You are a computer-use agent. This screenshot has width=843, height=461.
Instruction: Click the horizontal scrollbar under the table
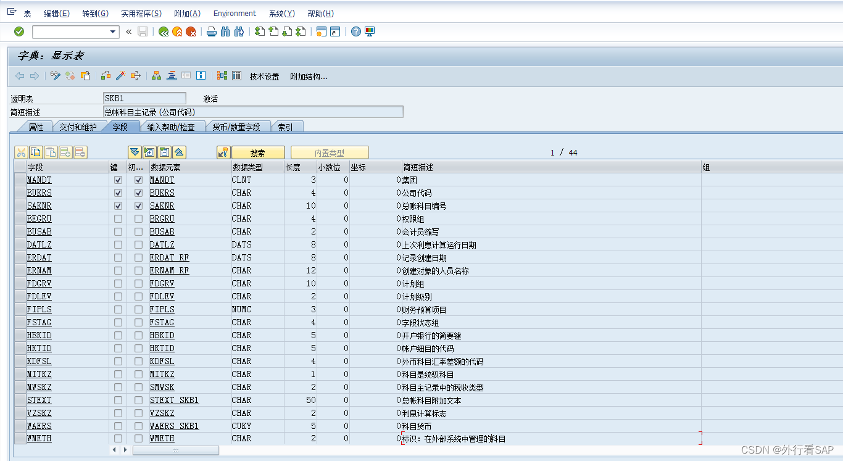tap(176, 451)
